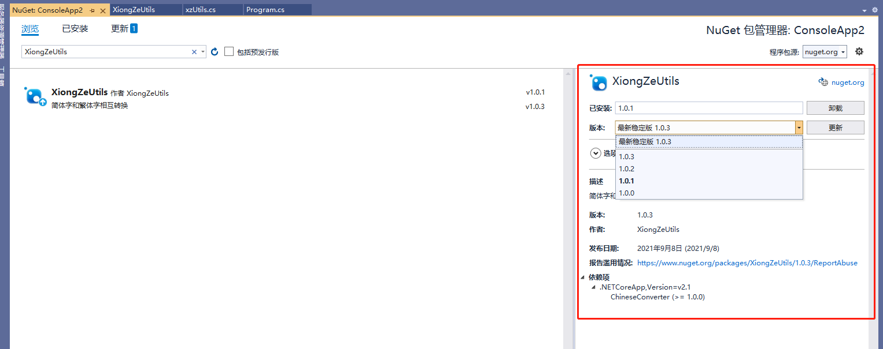The image size is (883, 349).
Task: Collapse the 依赖项 section triangle
Action: [583, 277]
